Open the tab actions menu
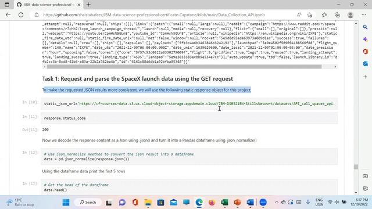 click(x=7, y=5)
